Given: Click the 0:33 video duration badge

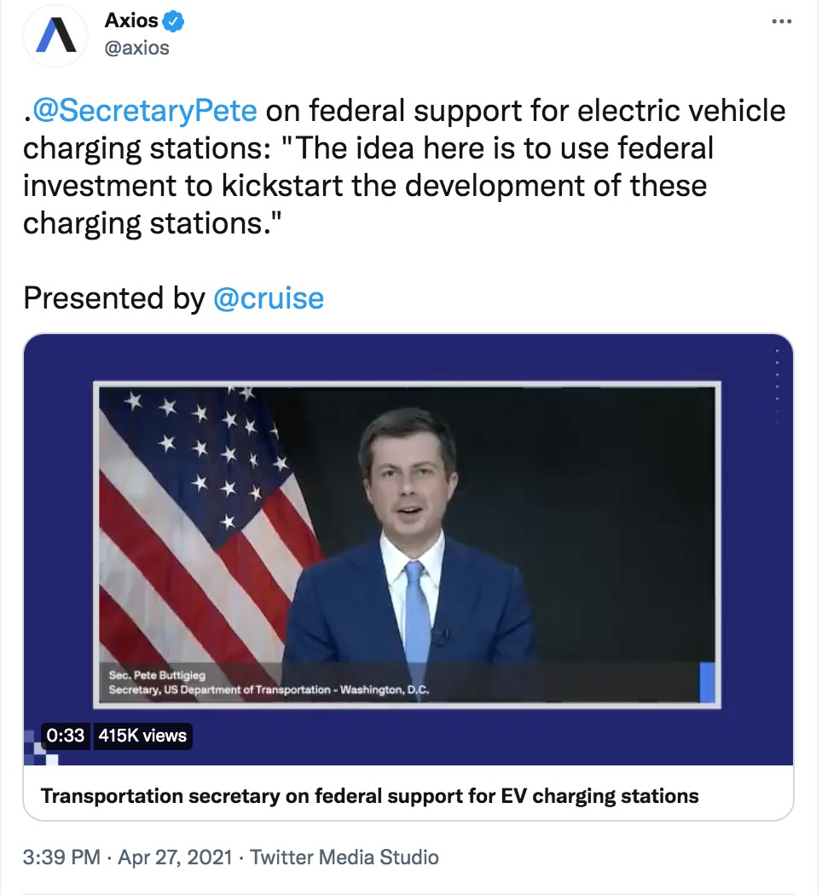Looking at the screenshot, I should [x=65, y=735].
